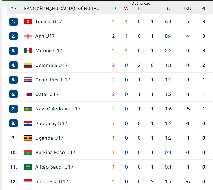
Task: Click the blue rank 8 badge for Paraguay
Action: tap(13, 124)
